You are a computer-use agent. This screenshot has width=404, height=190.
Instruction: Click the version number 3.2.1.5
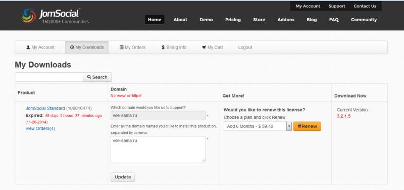point(344,116)
